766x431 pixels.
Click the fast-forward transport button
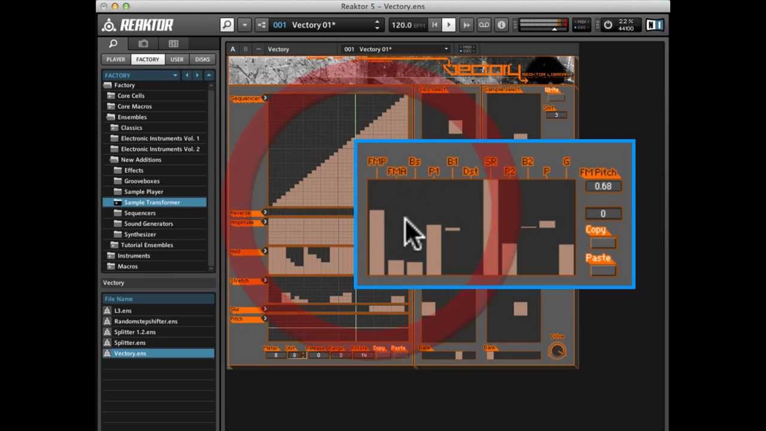click(x=467, y=25)
